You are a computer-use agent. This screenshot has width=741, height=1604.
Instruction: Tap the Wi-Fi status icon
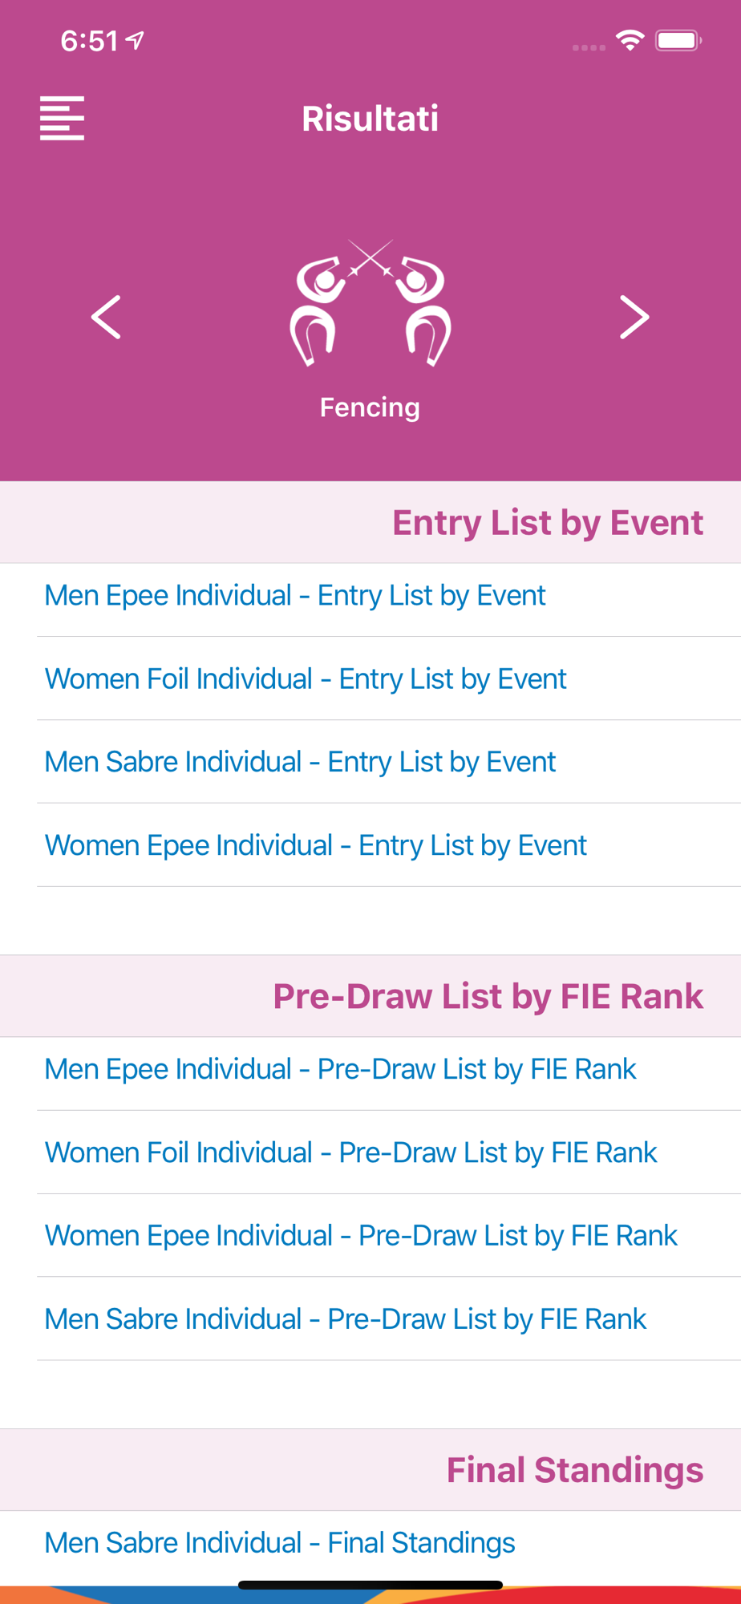(630, 40)
